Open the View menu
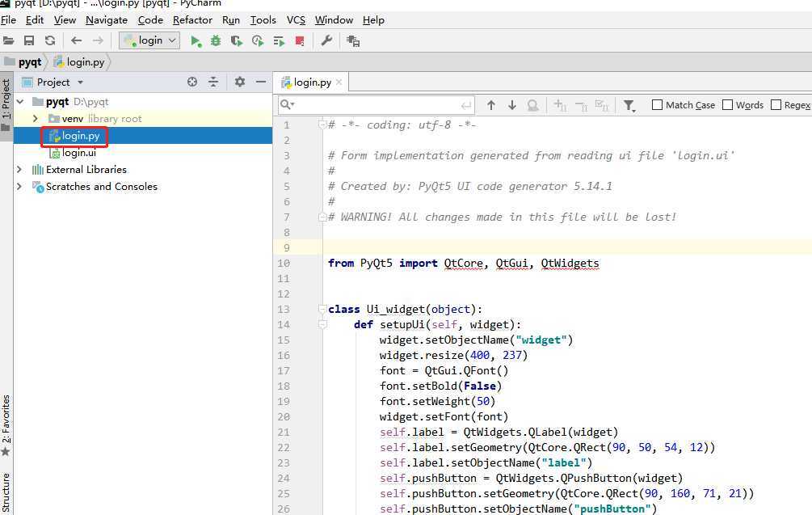Viewport: 812px width, 515px height. click(x=65, y=19)
